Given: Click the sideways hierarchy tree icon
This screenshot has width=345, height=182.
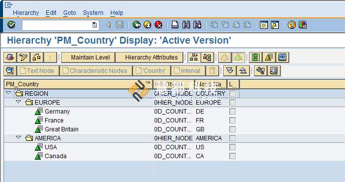Looking at the screenshot, I should tap(207, 58).
